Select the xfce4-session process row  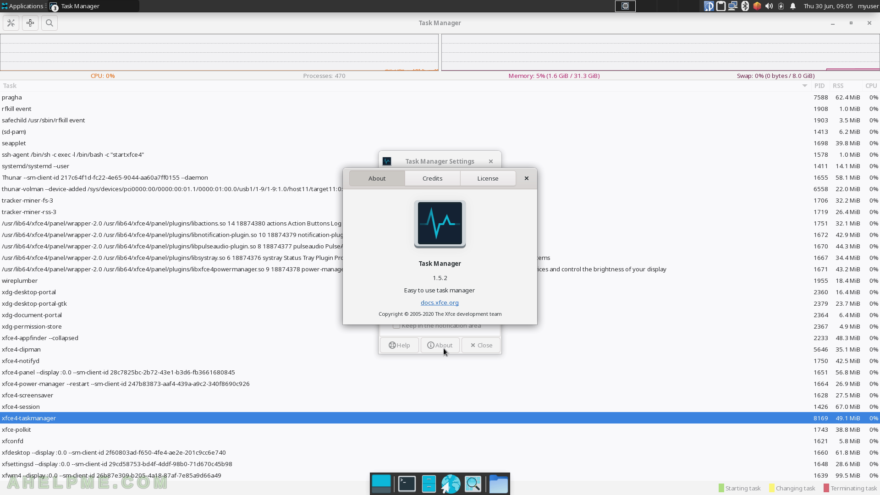[440, 407]
